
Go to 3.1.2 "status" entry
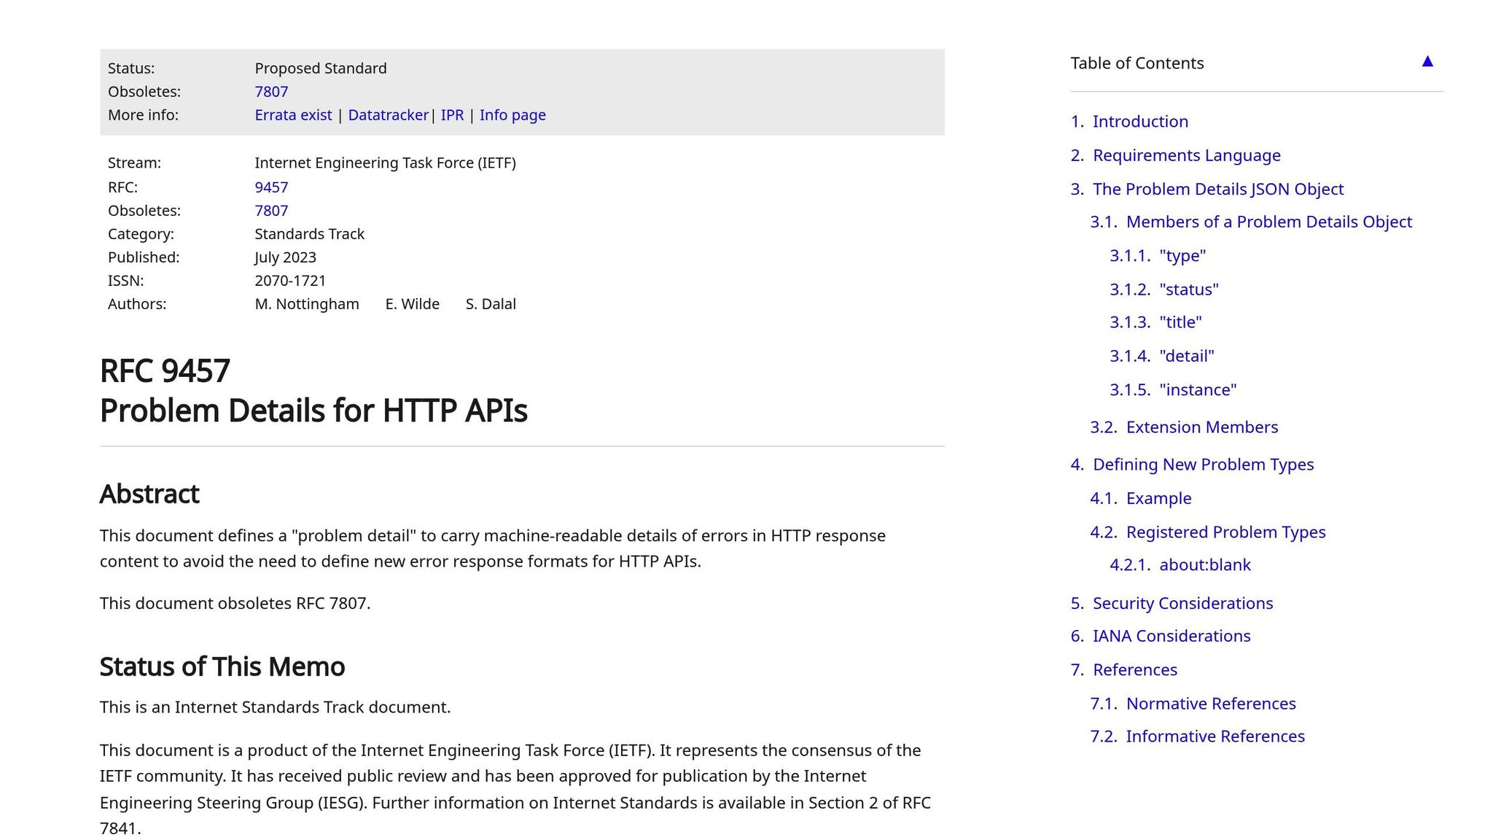point(1188,289)
